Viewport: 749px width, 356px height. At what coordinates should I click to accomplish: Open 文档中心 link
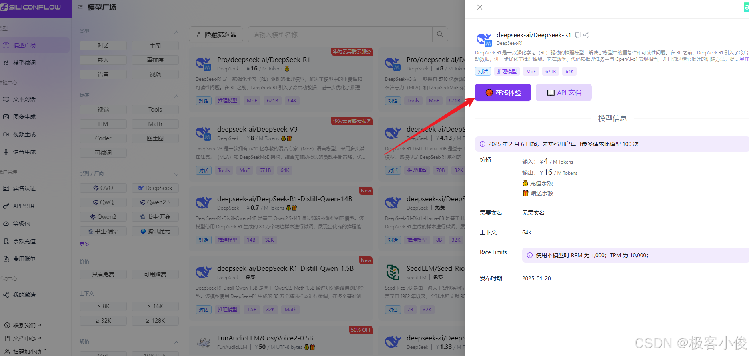click(x=23, y=338)
